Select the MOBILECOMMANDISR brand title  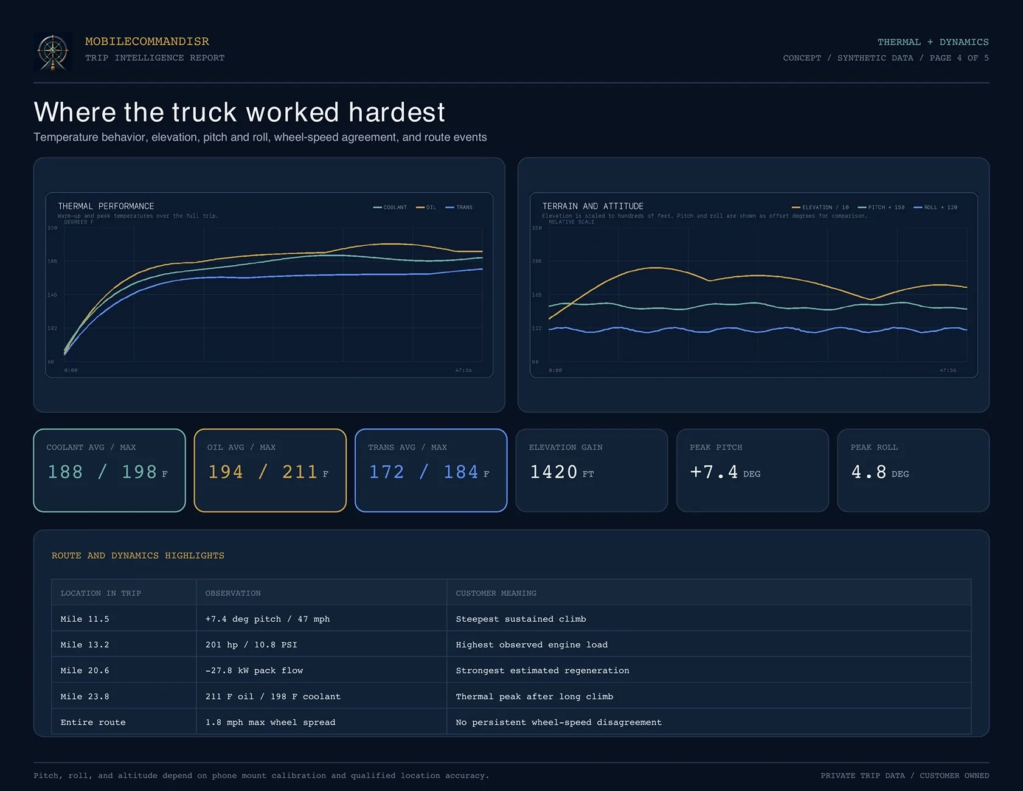(147, 41)
